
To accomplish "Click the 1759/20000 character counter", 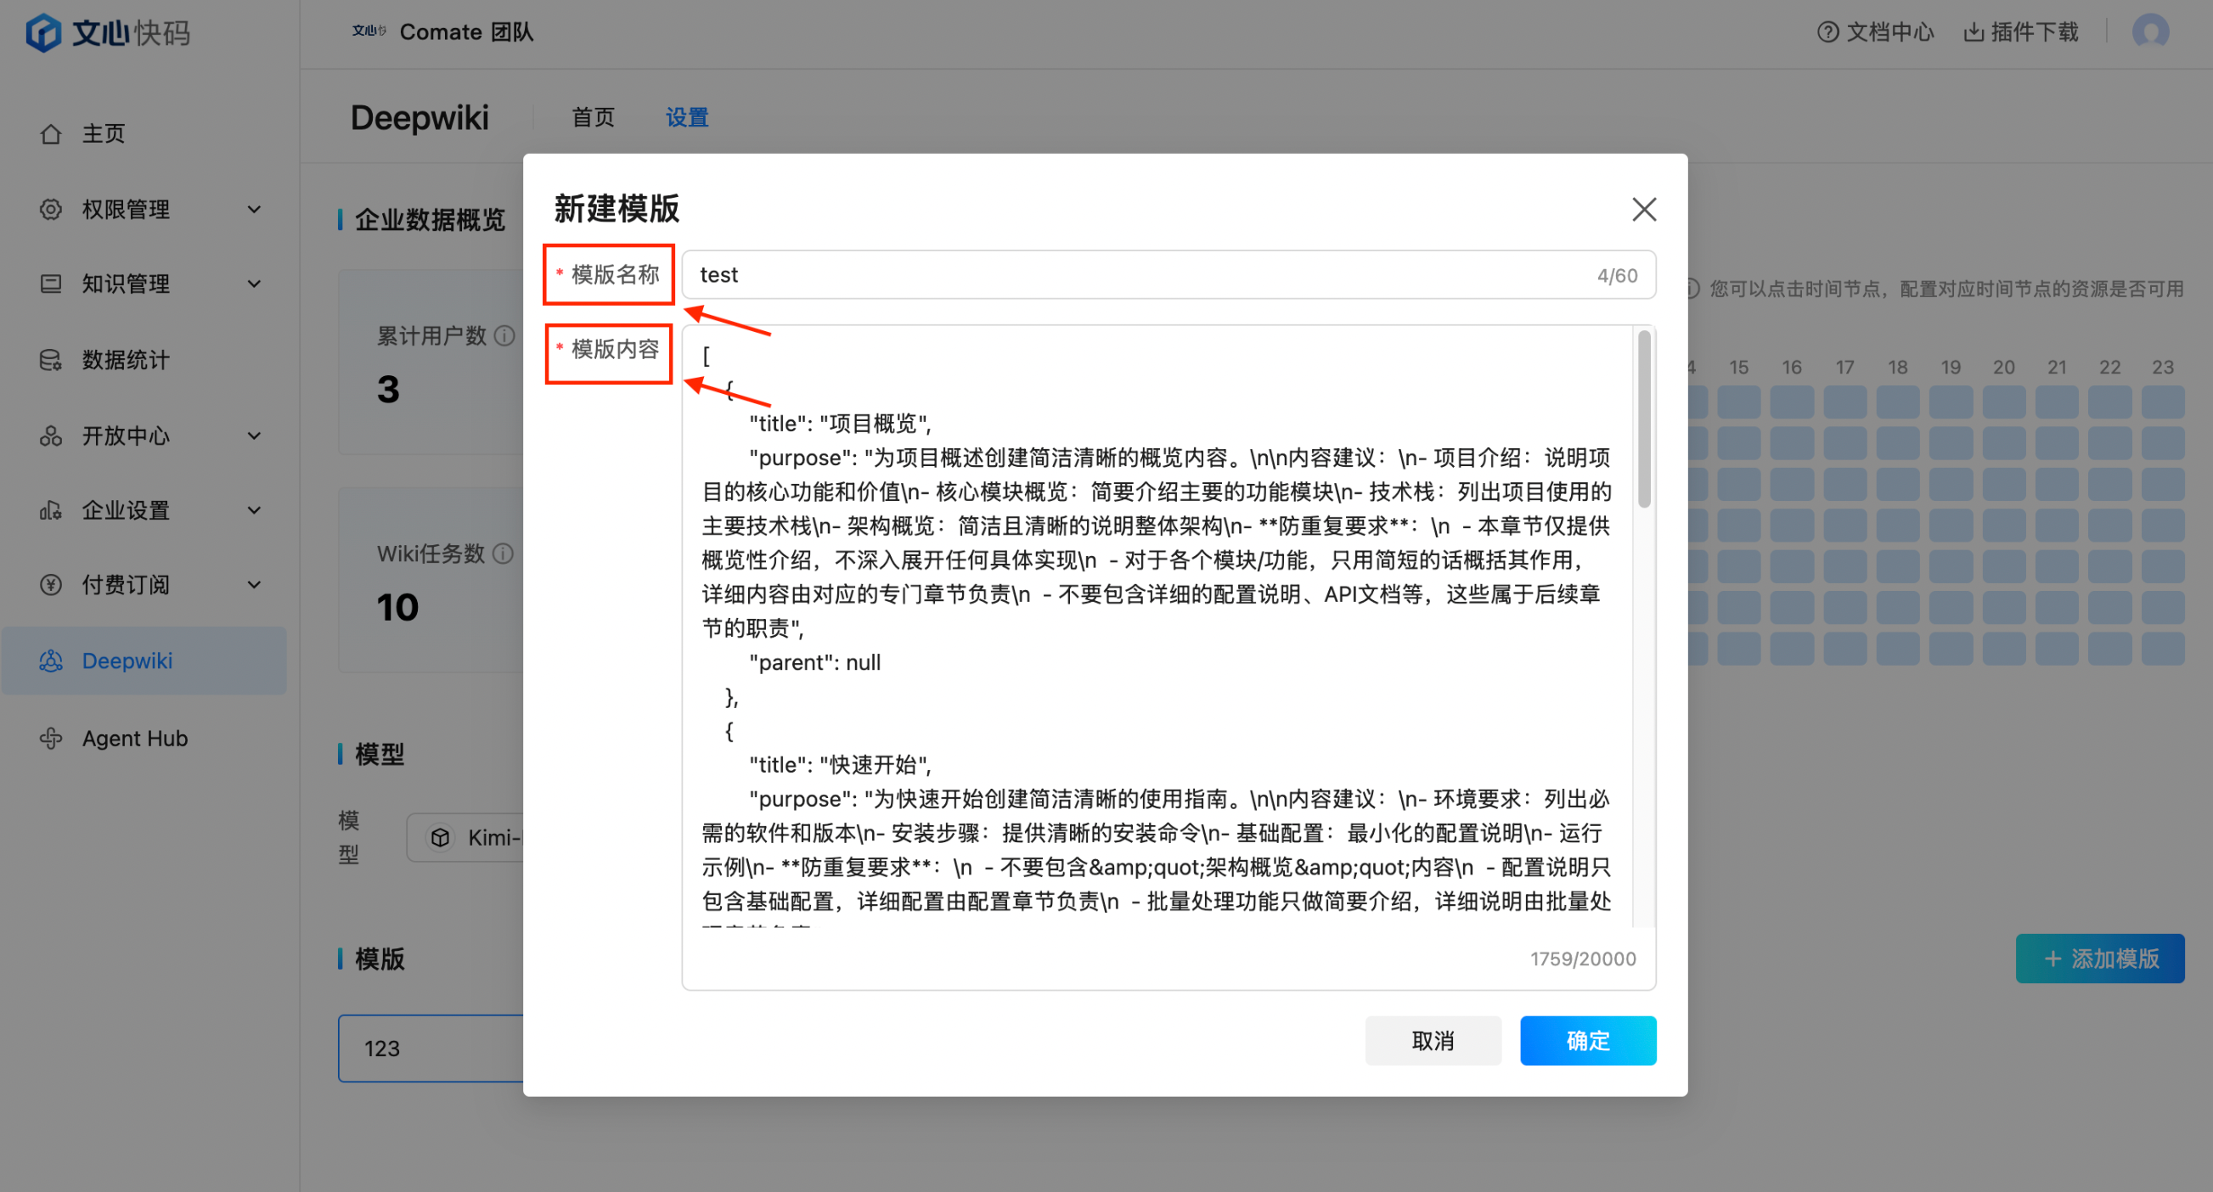I will [x=1582, y=959].
